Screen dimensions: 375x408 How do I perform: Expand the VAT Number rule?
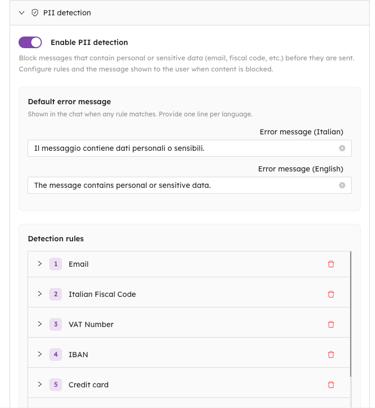coord(40,324)
